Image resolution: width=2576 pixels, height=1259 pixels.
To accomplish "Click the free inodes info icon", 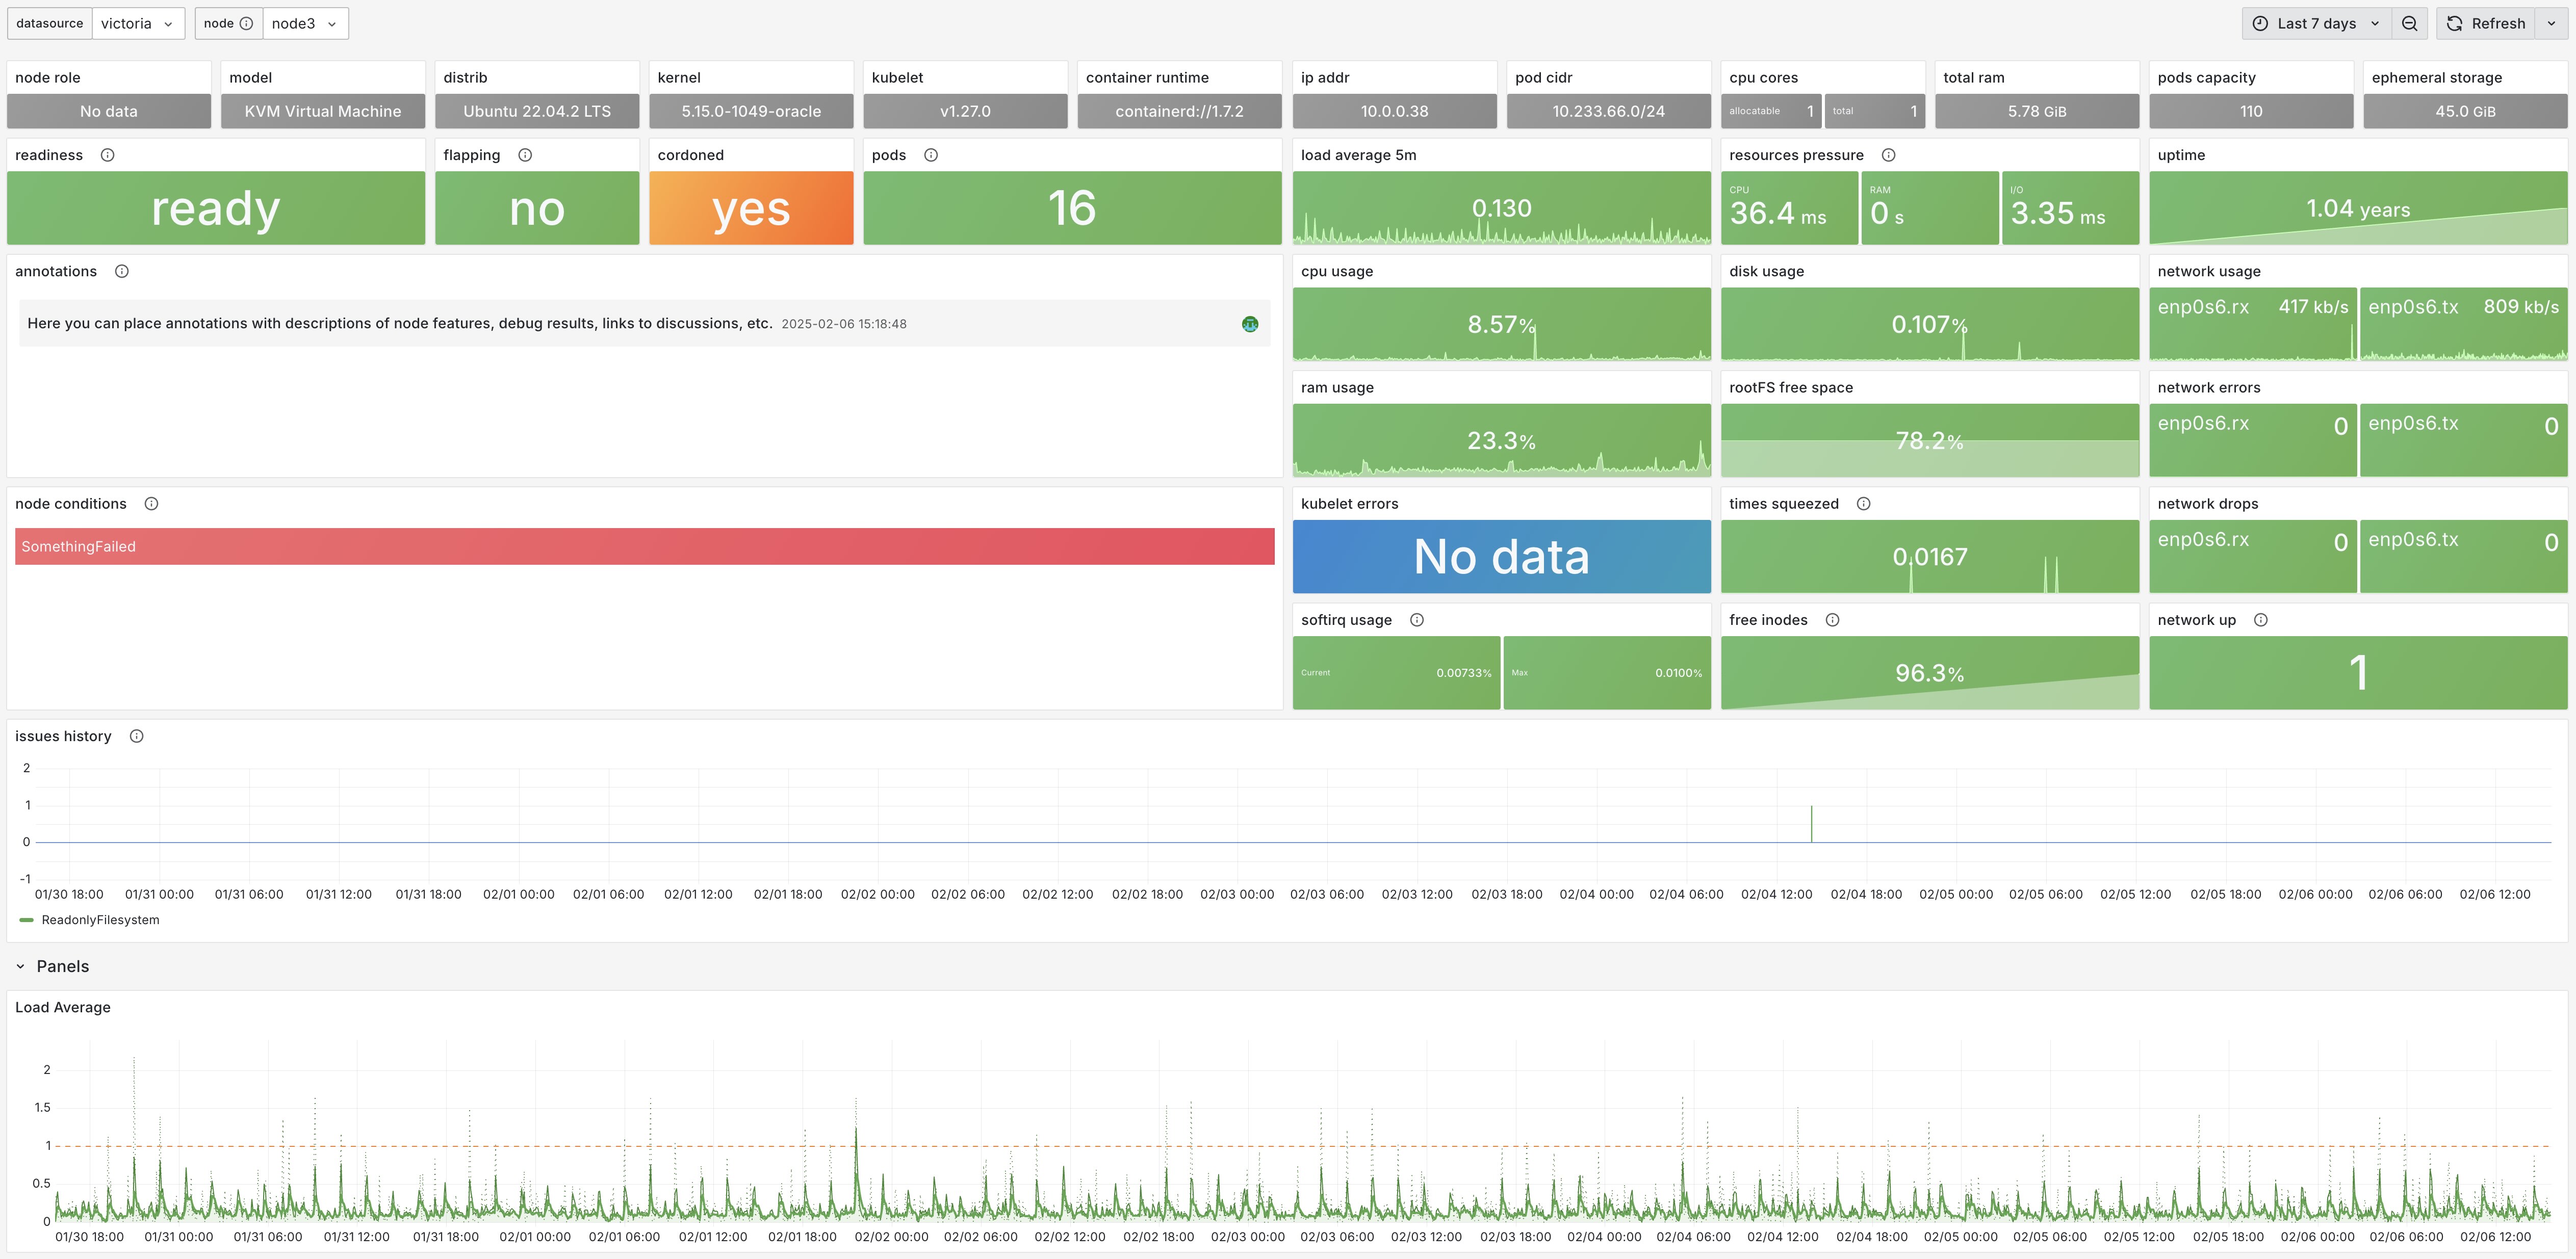I will pyautogui.click(x=1832, y=620).
